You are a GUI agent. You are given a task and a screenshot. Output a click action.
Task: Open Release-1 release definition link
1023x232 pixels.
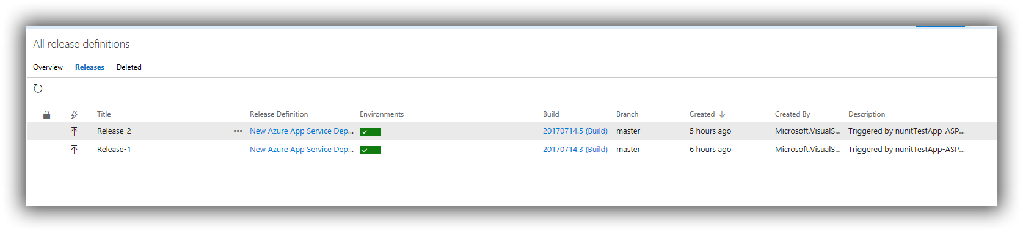[x=302, y=150]
